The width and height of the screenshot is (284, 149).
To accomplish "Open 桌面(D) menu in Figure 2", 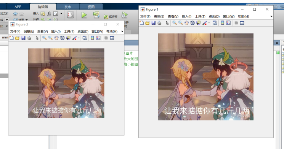I will (x=83, y=32).
